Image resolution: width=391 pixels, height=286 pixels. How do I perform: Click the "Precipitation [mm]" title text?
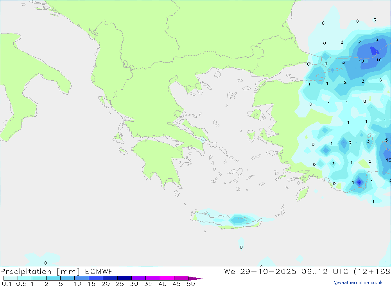pos(40,272)
